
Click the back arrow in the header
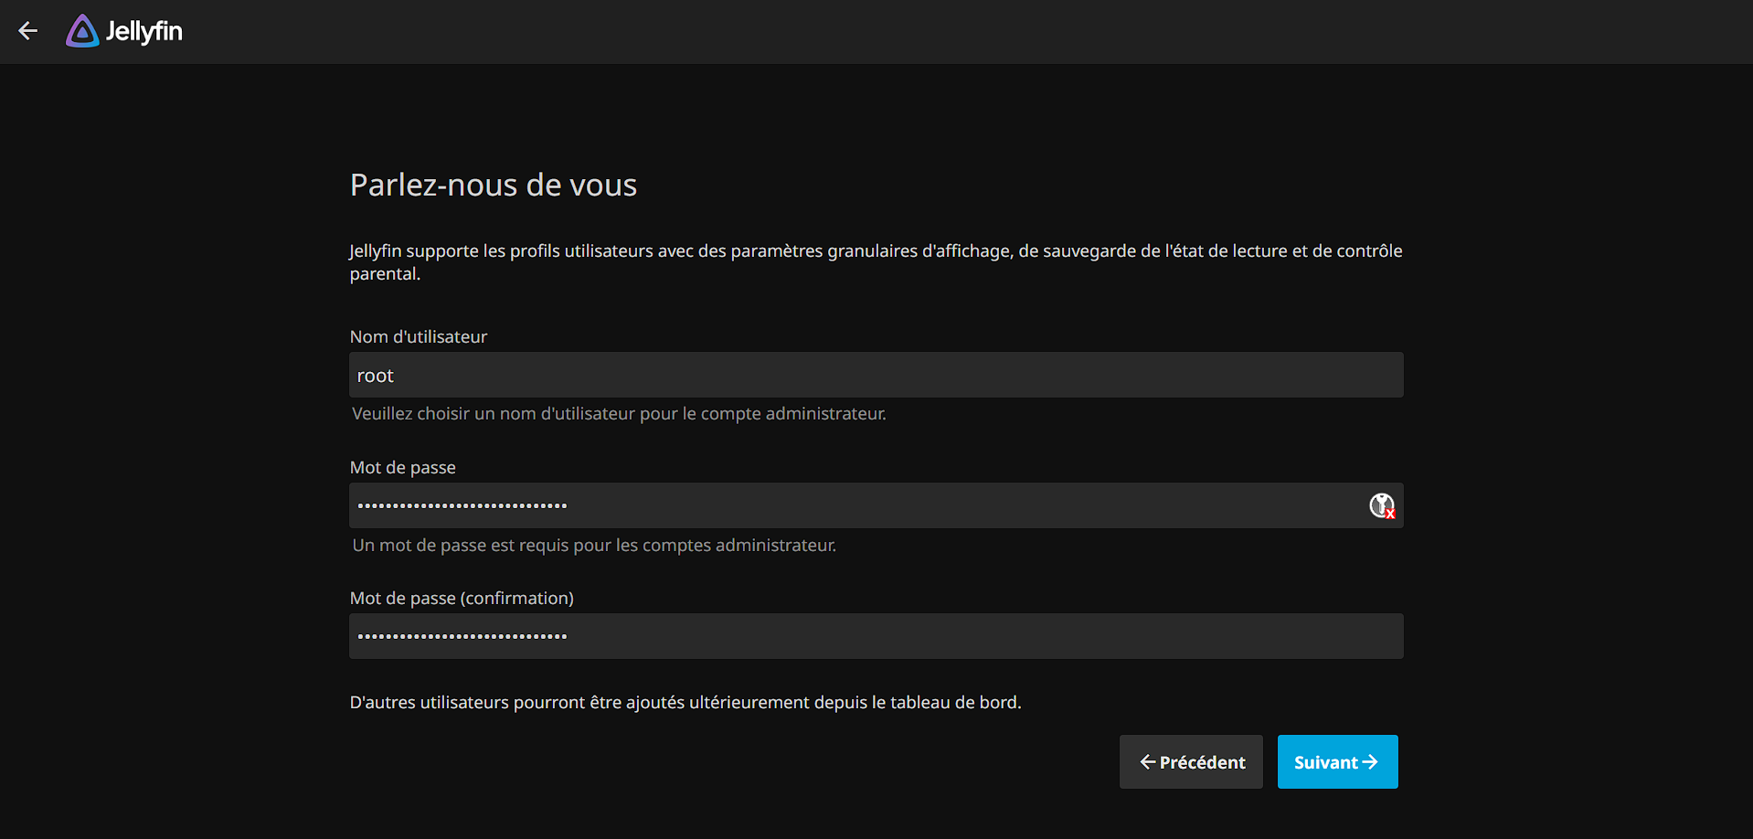28,31
